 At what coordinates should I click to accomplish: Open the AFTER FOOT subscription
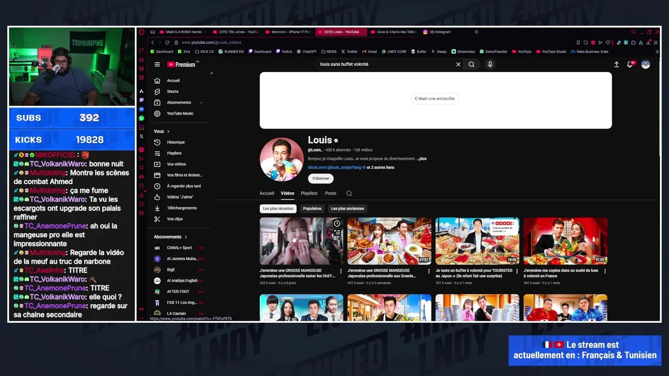point(178,291)
